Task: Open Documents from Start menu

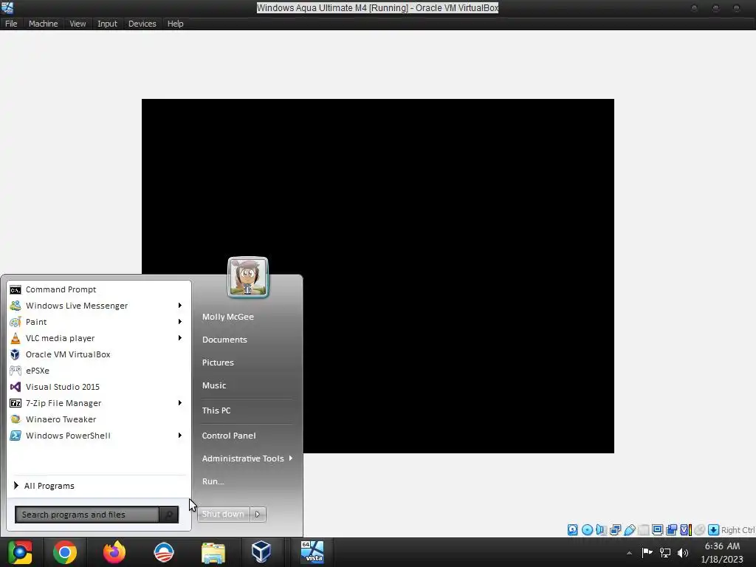Action: tap(224, 340)
